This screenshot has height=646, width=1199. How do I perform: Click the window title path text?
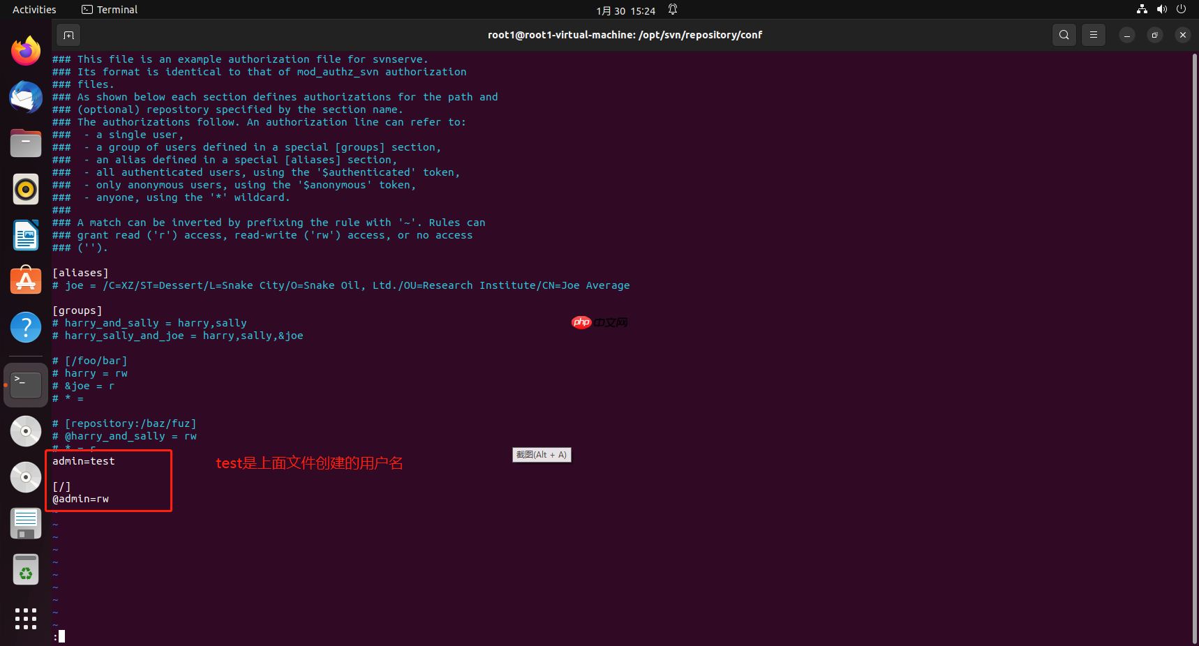625,35
